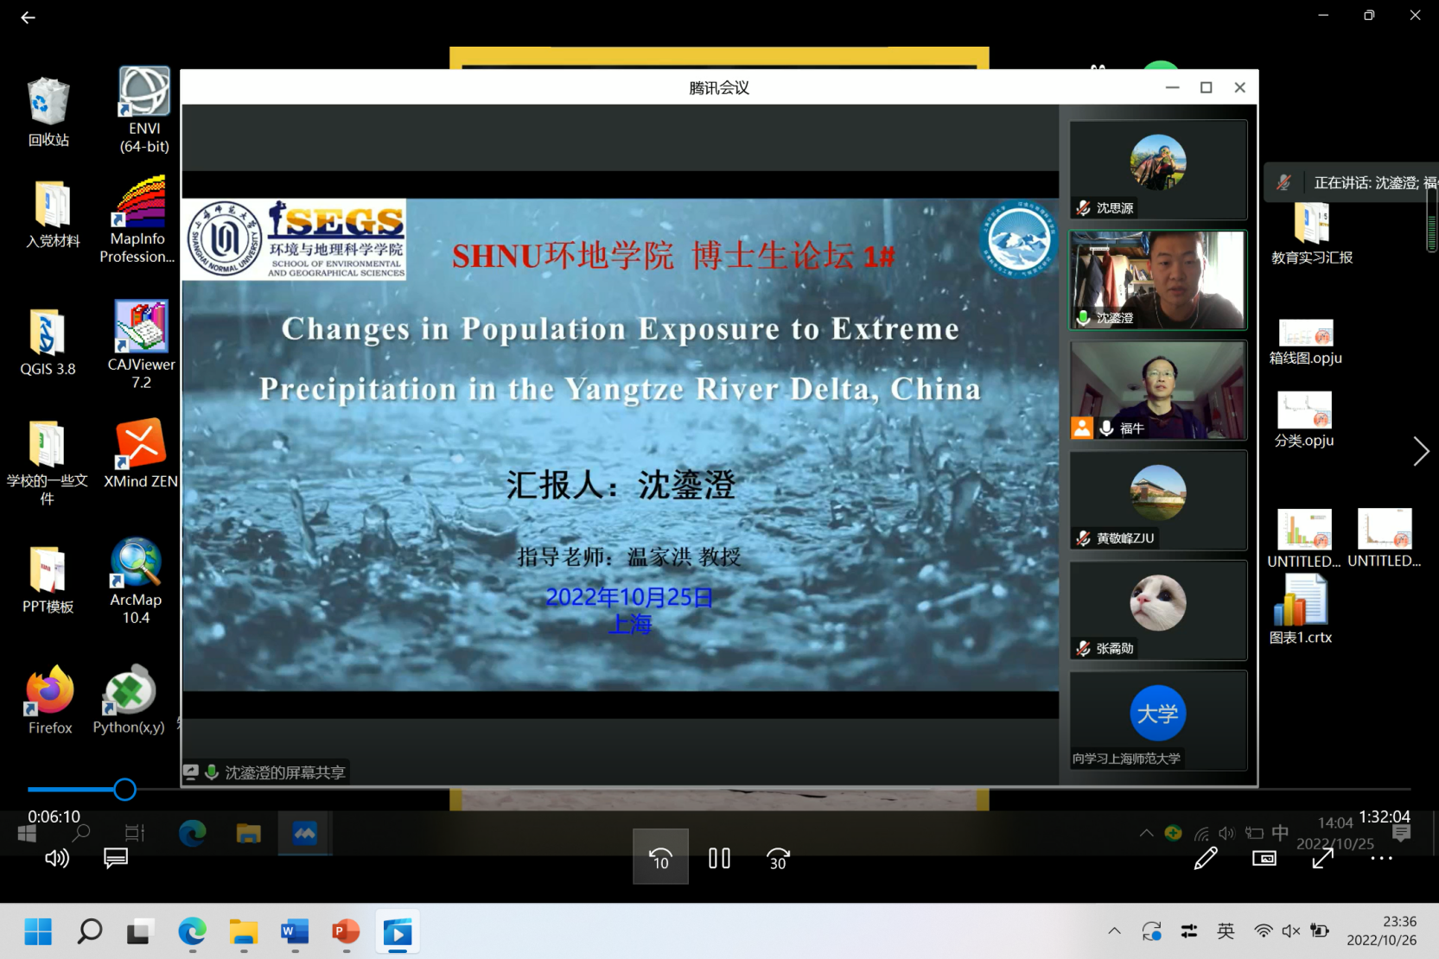
Task: Click 沈鎏澄的屏幕共享 sharing label
Action: [x=285, y=772]
